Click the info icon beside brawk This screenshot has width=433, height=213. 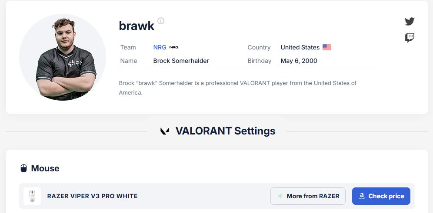point(161,21)
